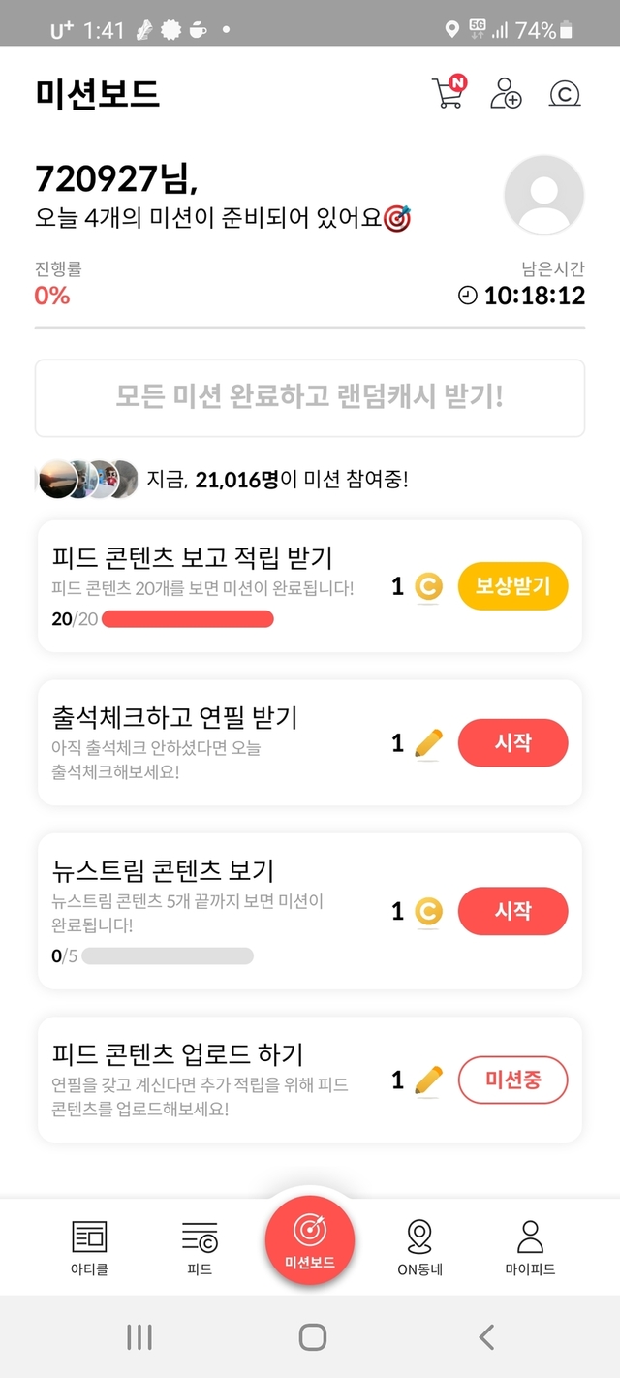Screen dimensions: 620x1378
Task: Open the 마이피드 tab
Action: click(x=530, y=1247)
